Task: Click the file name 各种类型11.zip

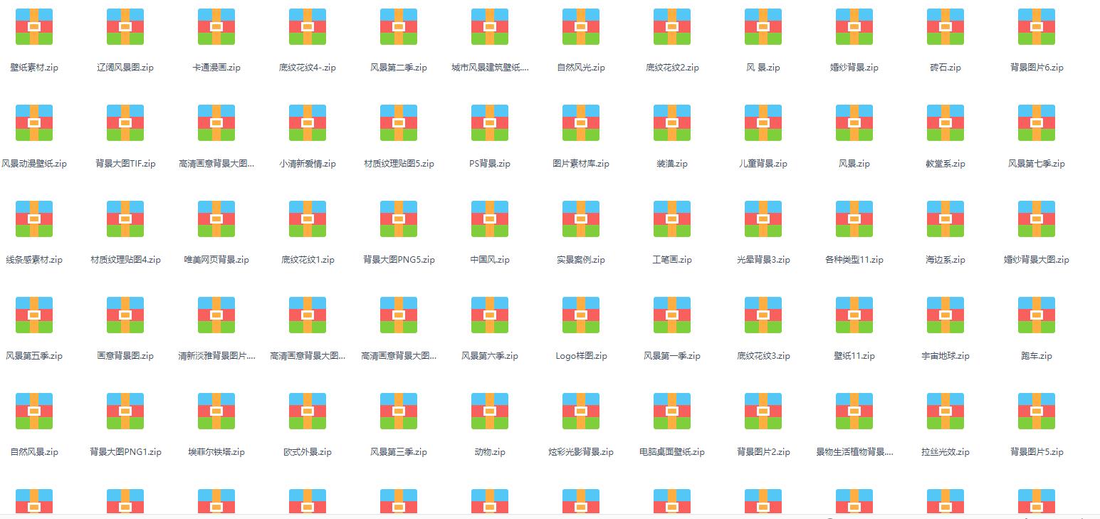Action: point(854,260)
